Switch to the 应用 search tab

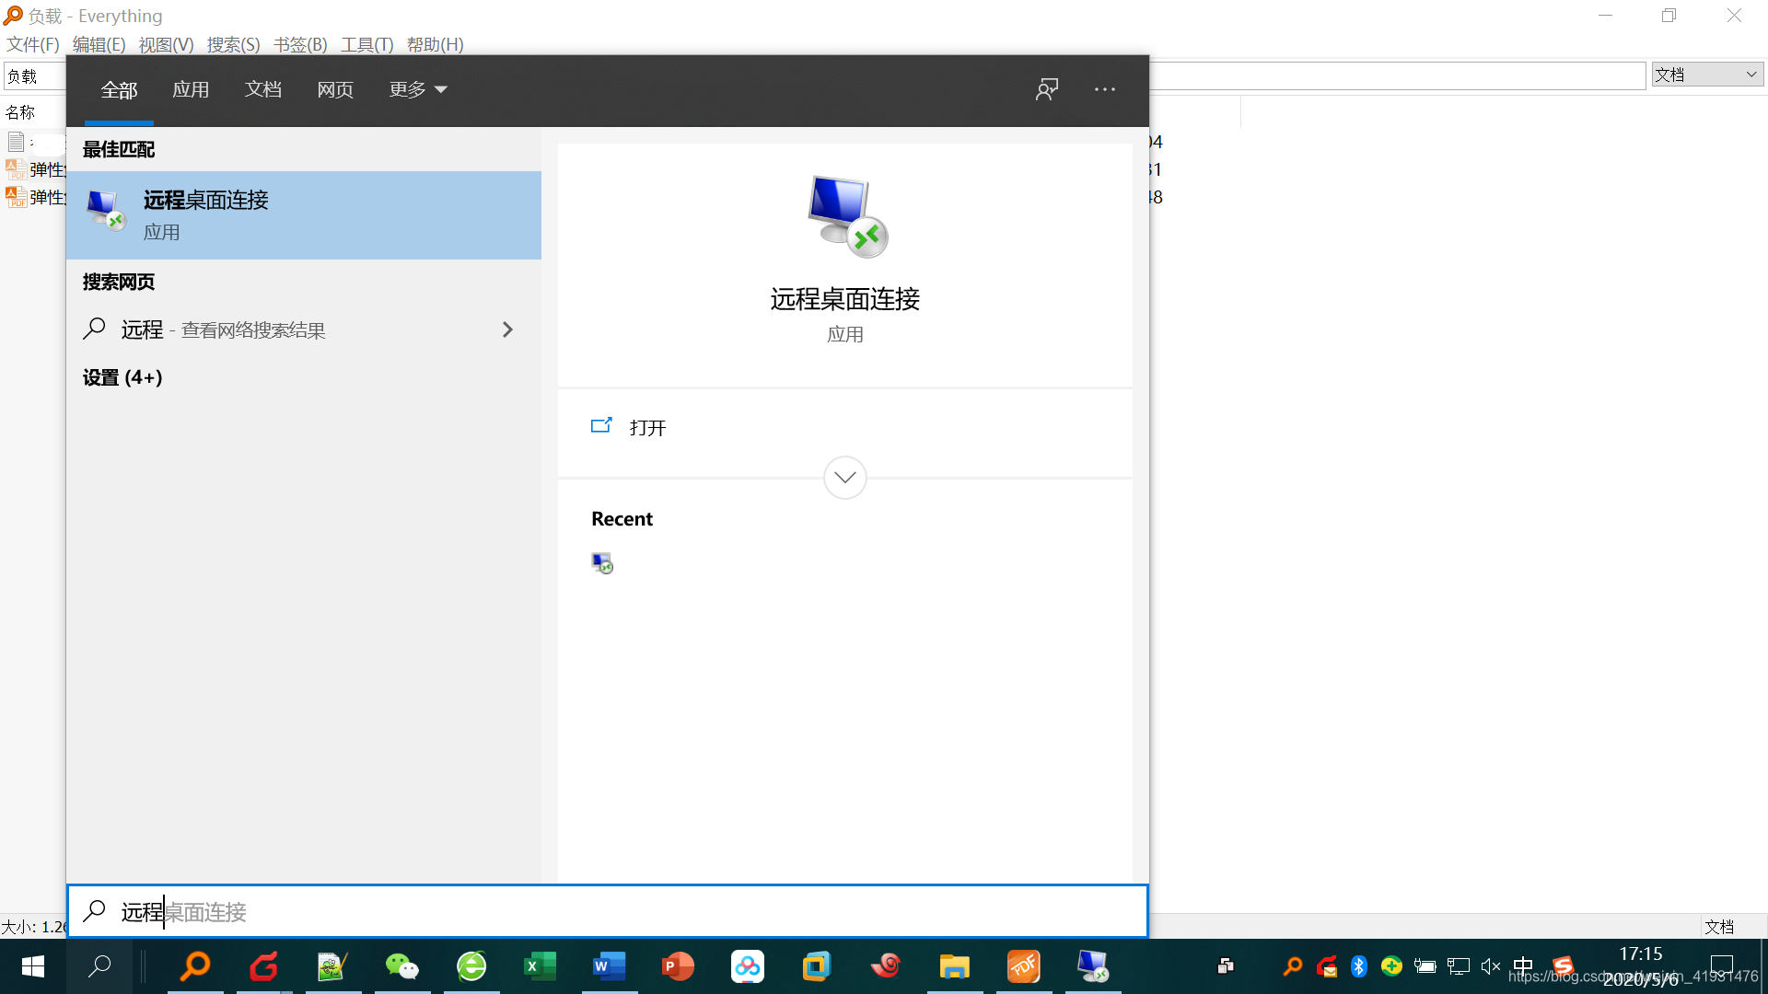(191, 89)
